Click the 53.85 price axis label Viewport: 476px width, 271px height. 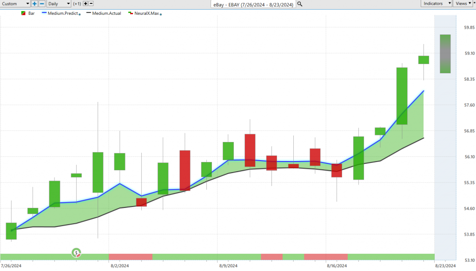tap(469, 234)
